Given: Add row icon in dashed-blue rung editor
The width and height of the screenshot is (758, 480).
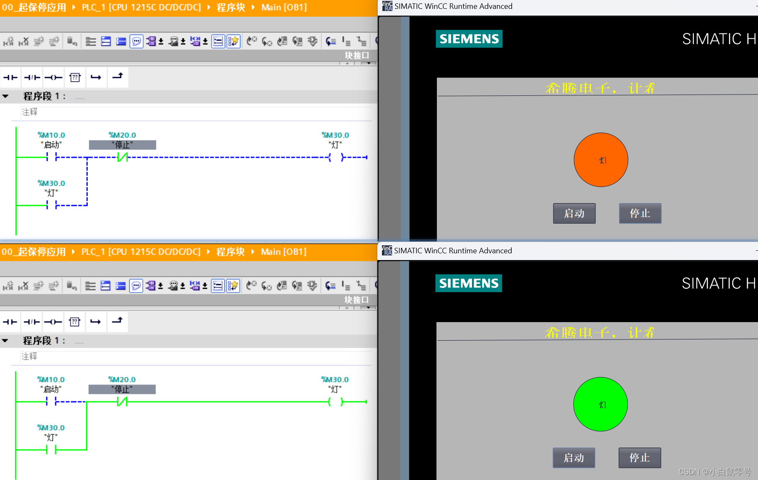Looking at the screenshot, I should point(54,41).
